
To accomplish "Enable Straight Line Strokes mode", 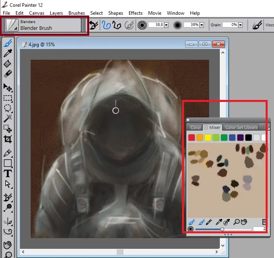I will click(x=117, y=25).
